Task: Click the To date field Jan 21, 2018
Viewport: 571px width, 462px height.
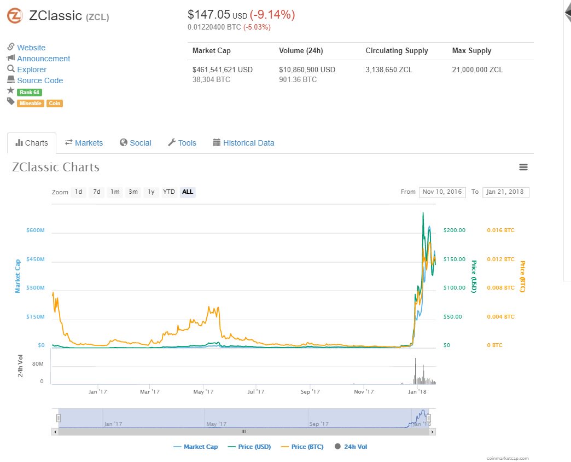Action: coord(505,192)
